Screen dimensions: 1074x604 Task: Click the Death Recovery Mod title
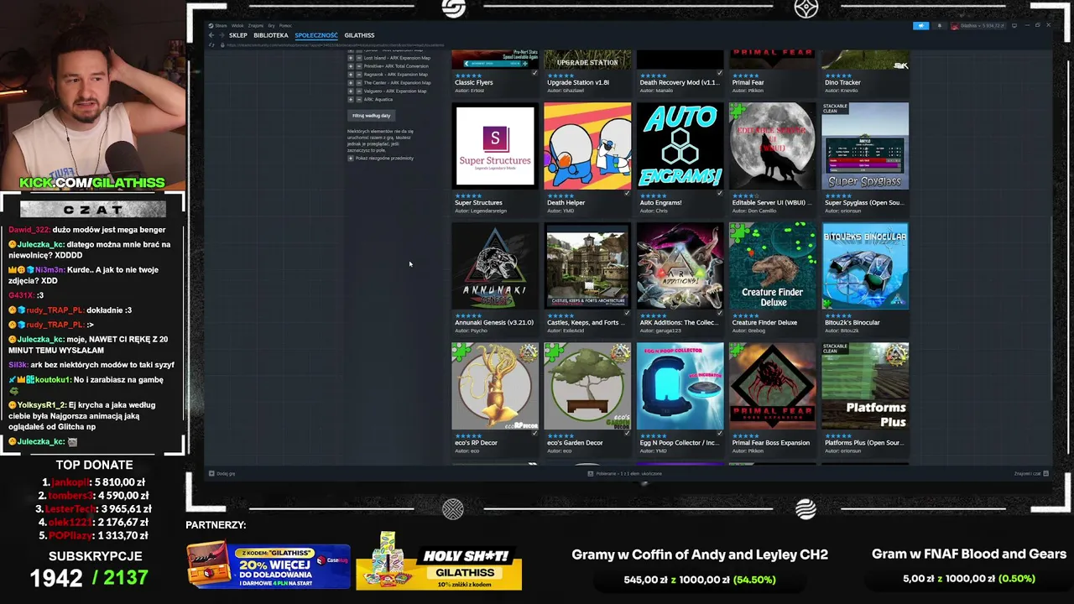(679, 83)
